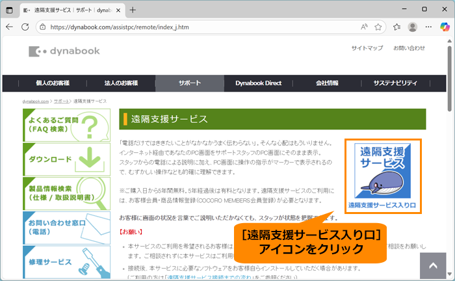This screenshot has width=455, height=281.
Task: Open a new tab with plus button
Action: click(133, 10)
